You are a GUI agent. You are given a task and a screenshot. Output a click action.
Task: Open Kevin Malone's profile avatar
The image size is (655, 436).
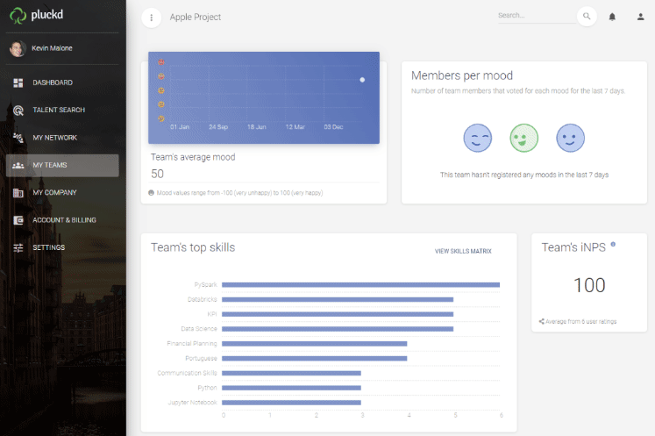pos(18,48)
